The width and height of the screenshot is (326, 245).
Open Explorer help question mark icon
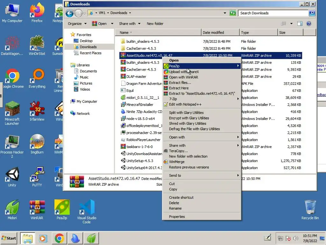tap(309, 24)
